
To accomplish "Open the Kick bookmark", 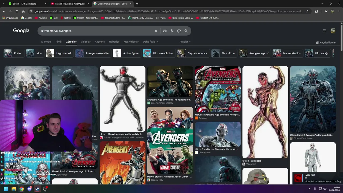I will pyautogui.click(x=54, y=18).
